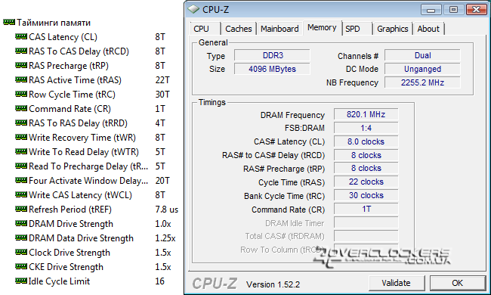
Task: Click the icon next to Refresh Period (tREF)
Action: (x=21, y=209)
